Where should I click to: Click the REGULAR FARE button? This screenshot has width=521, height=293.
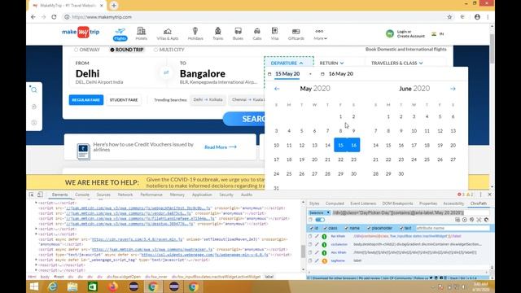tap(86, 100)
